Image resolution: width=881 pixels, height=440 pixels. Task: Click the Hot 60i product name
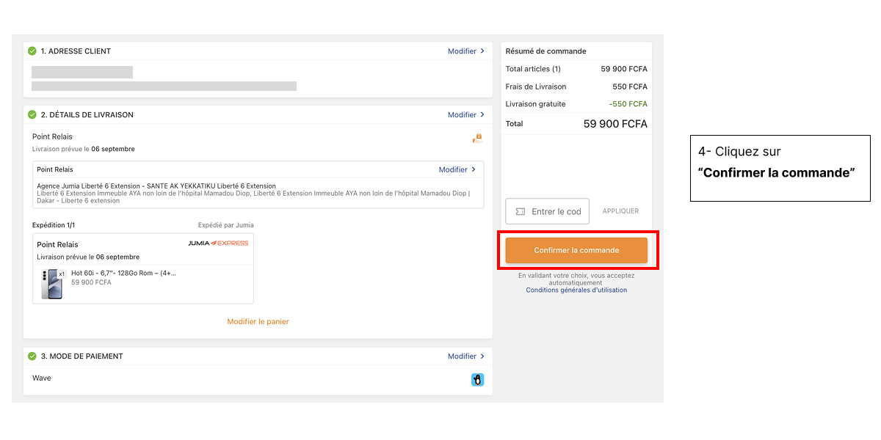123,274
